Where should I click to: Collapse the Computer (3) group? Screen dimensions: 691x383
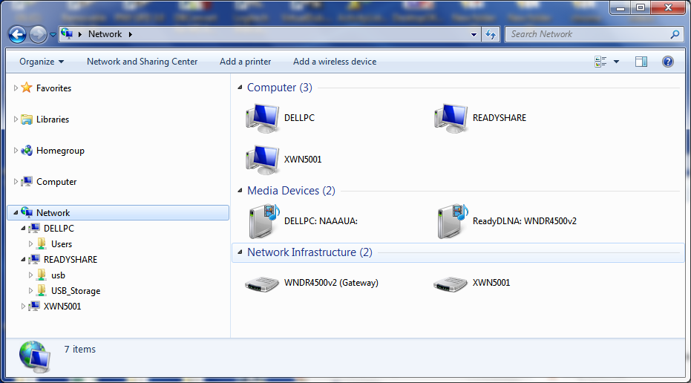tap(240, 88)
